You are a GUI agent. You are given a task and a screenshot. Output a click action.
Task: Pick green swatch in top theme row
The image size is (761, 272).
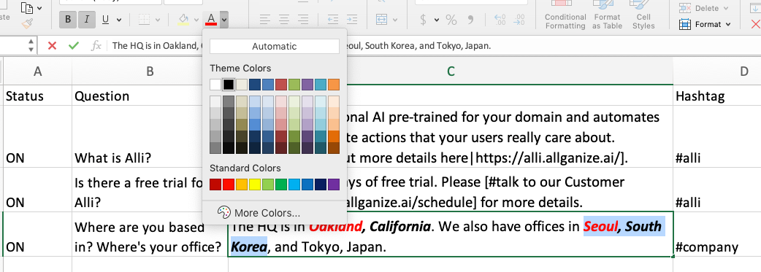(294, 85)
